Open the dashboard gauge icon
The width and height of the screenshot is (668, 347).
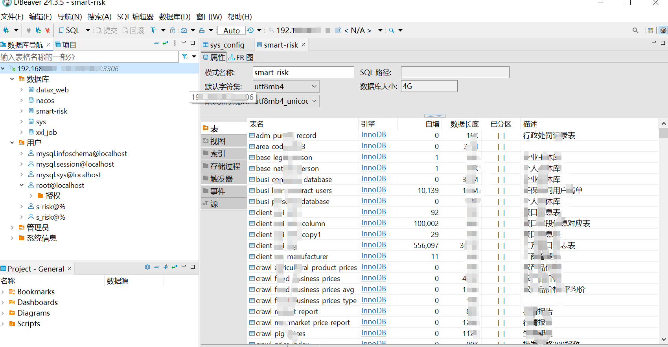184,30
